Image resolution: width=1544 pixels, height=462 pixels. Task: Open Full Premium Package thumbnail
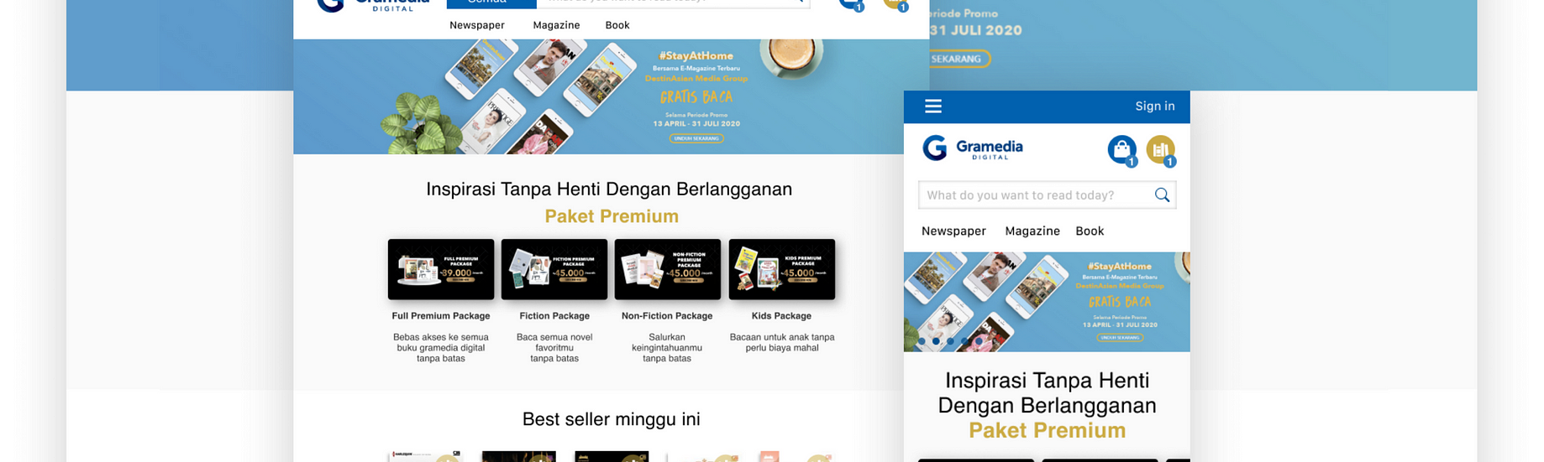coord(441,269)
